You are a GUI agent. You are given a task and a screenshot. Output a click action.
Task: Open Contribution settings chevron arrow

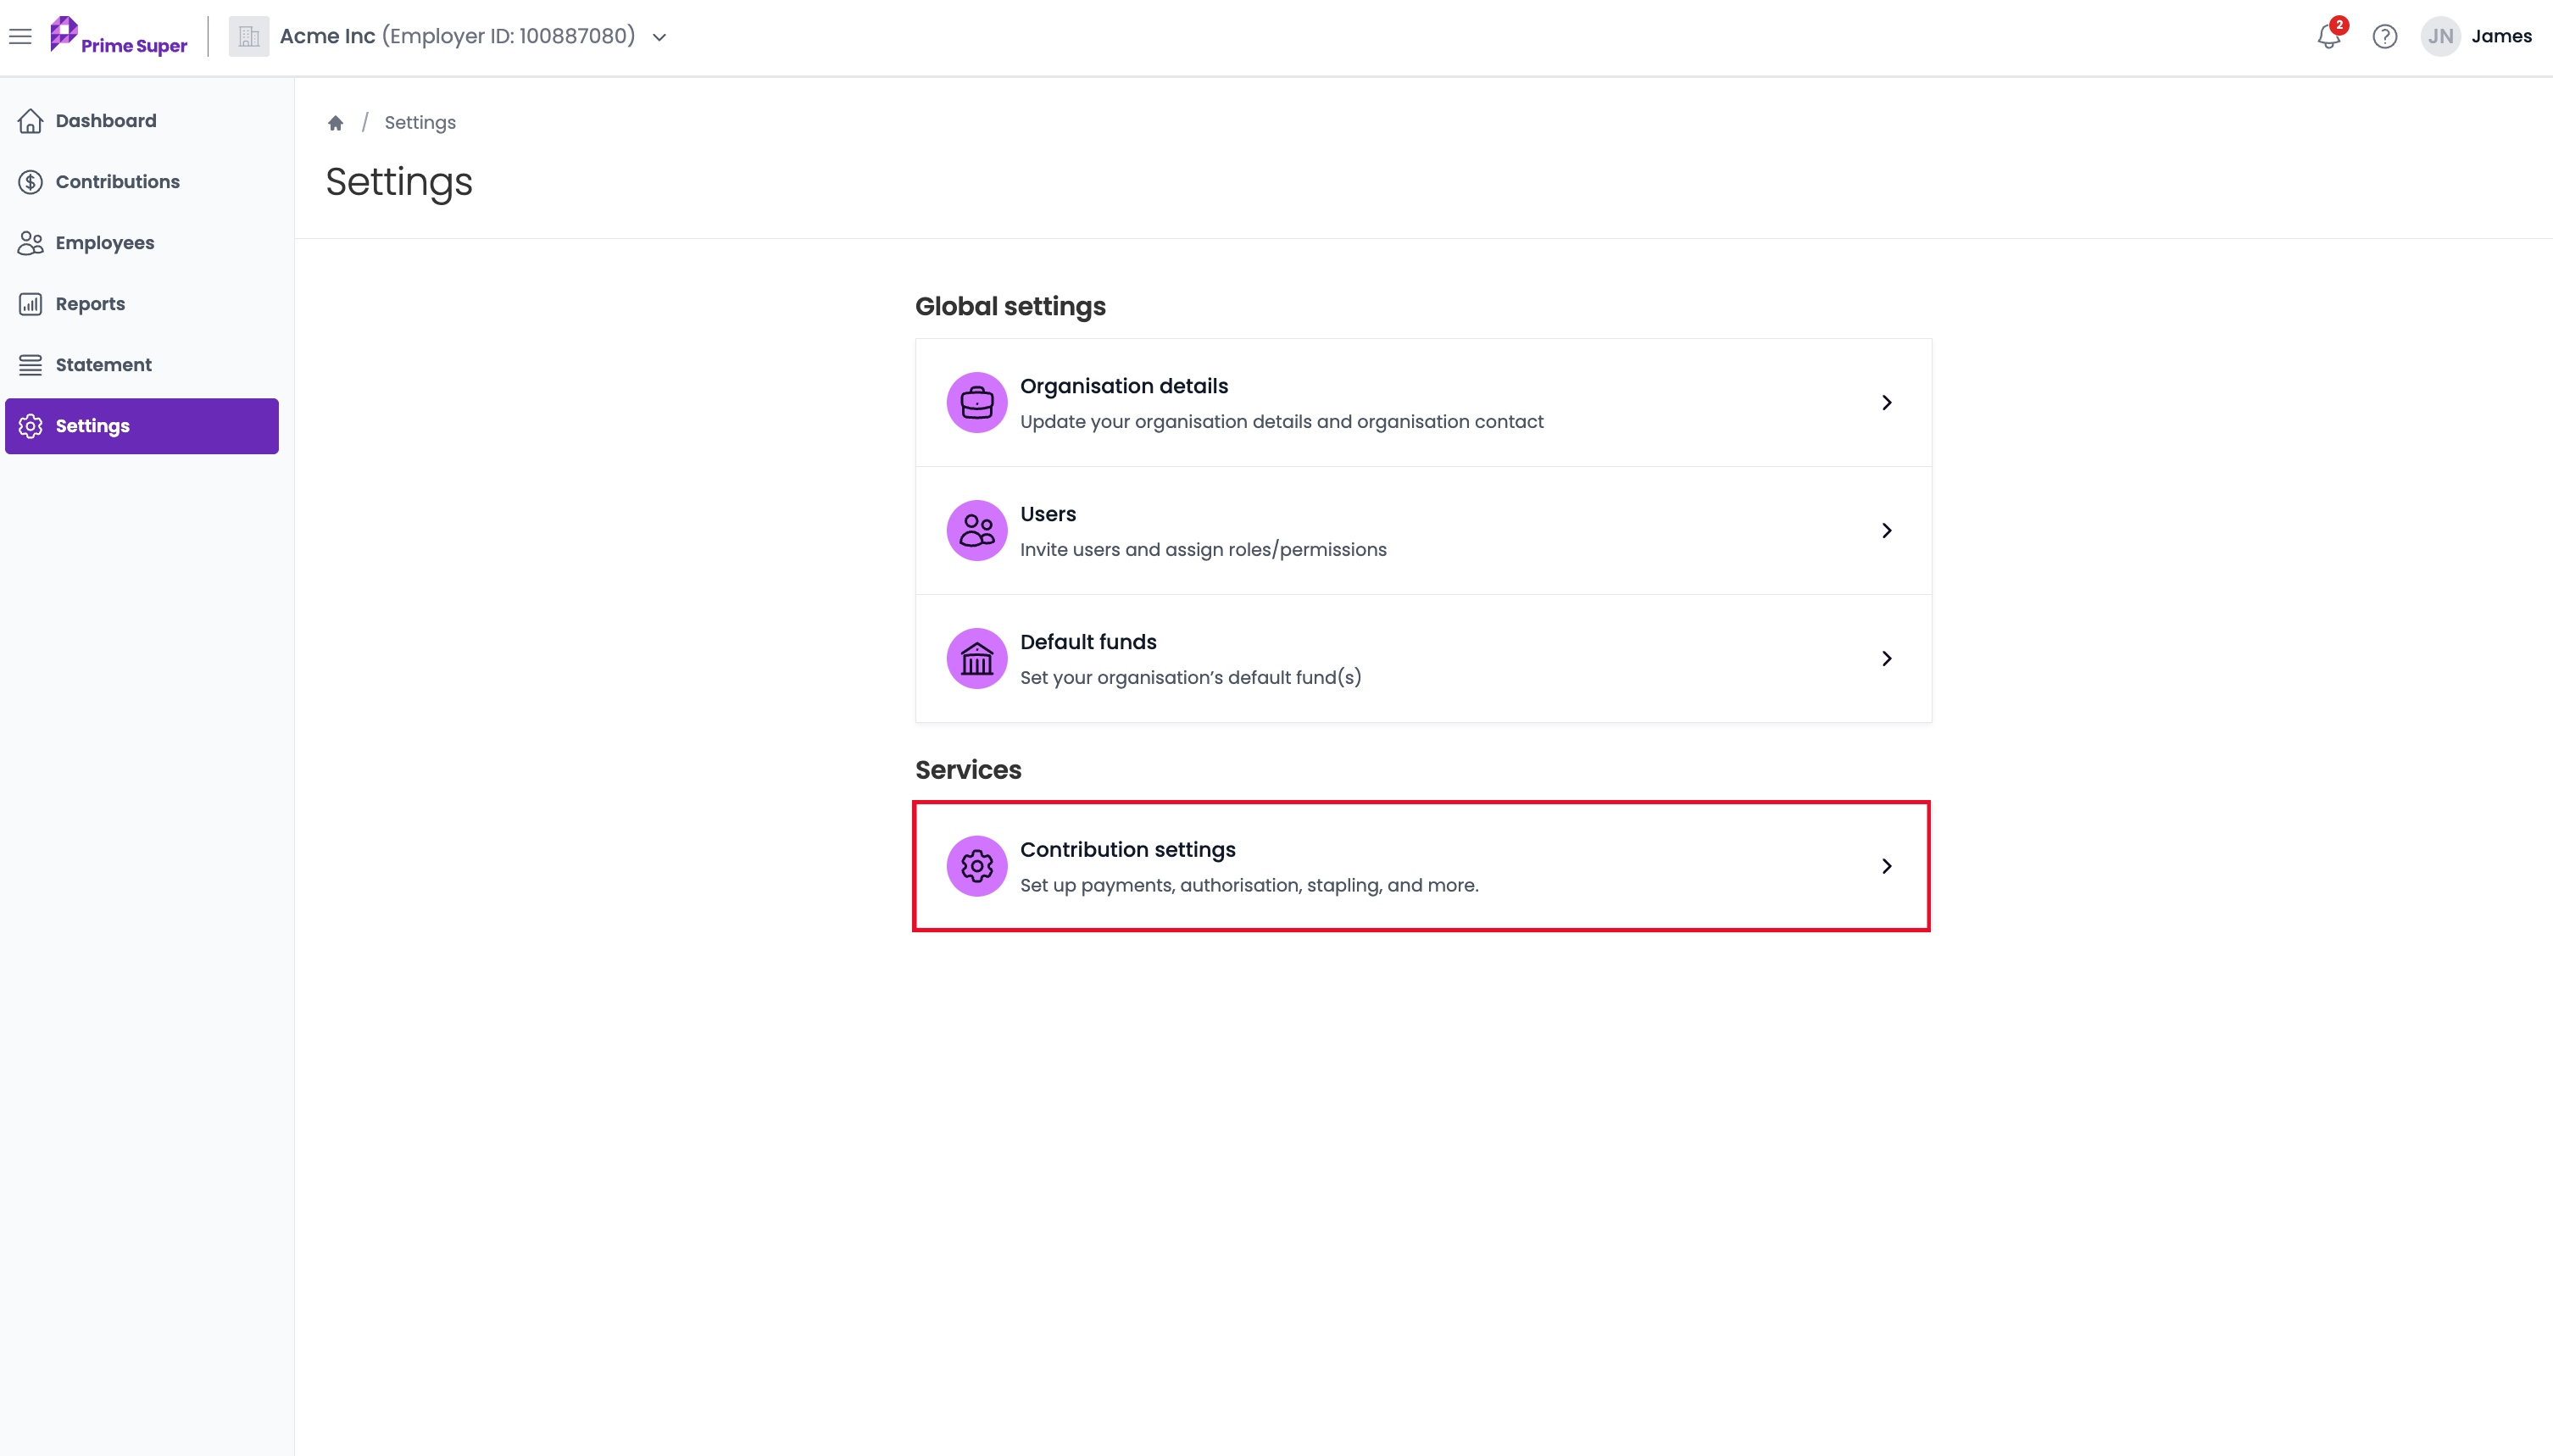pyautogui.click(x=1886, y=866)
